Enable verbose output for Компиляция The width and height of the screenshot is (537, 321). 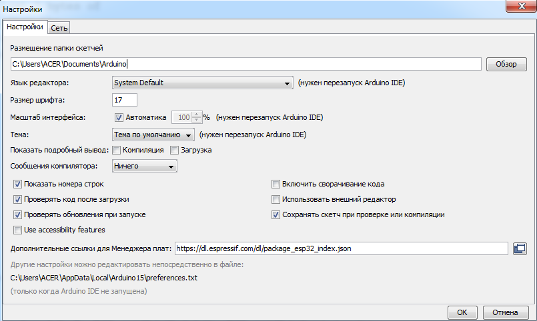(117, 150)
